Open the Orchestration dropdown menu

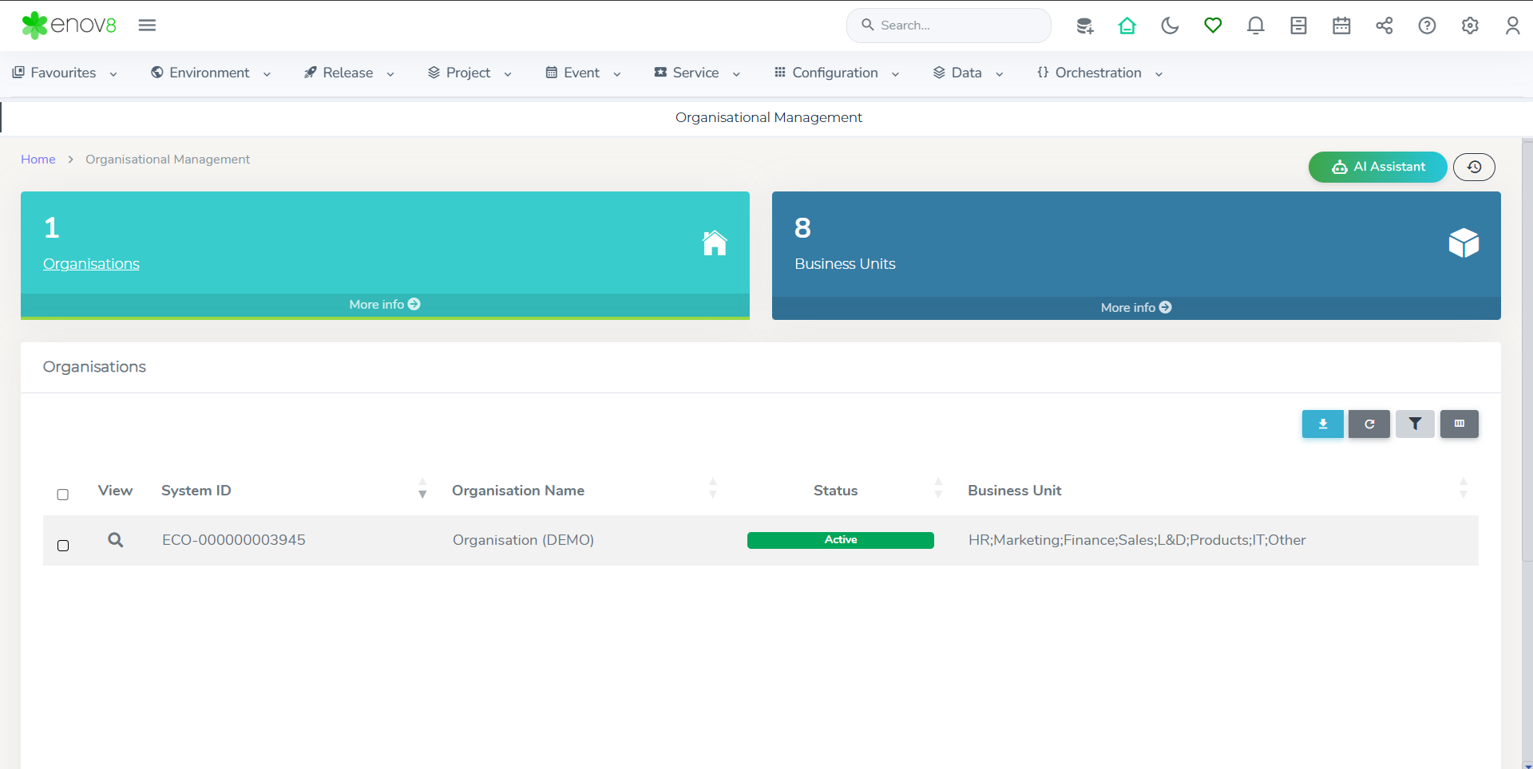(1099, 73)
